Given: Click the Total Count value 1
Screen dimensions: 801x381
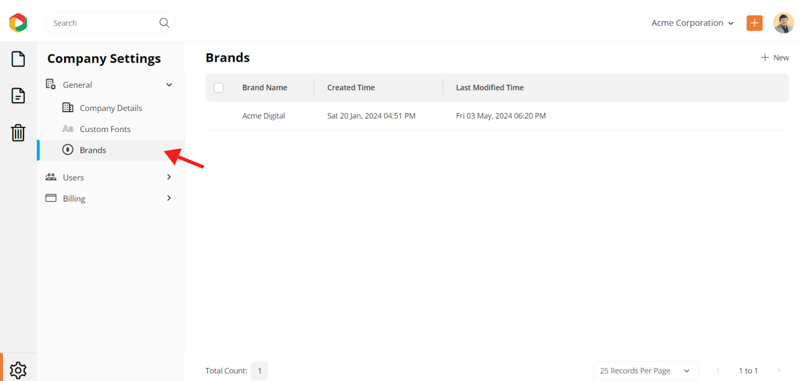Looking at the screenshot, I should [x=259, y=370].
